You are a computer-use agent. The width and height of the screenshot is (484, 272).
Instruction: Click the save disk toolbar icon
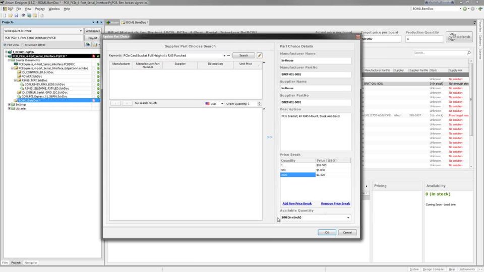coord(16,16)
